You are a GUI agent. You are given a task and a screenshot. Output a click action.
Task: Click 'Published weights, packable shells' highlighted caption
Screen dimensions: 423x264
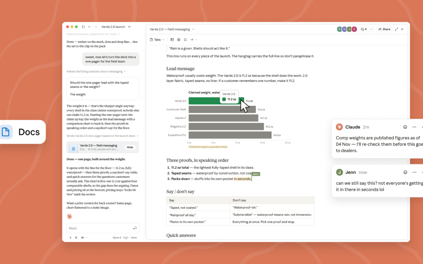click(208, 147)
